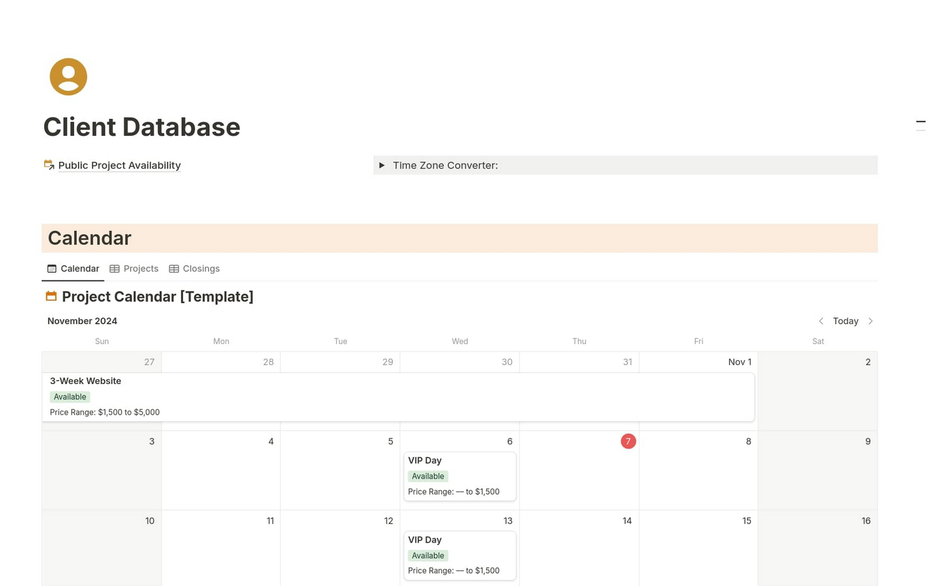Image resolution: width=927 pixels, height=586 pixels.
Task: Click the Project Calendar [Template] title
Action: 158,296
